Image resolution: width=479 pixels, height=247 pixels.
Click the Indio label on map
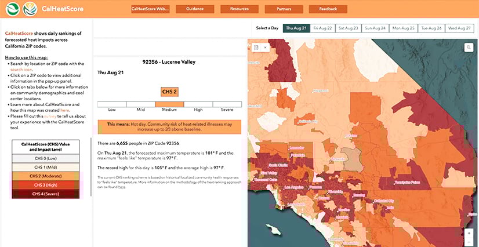(390, 208)
